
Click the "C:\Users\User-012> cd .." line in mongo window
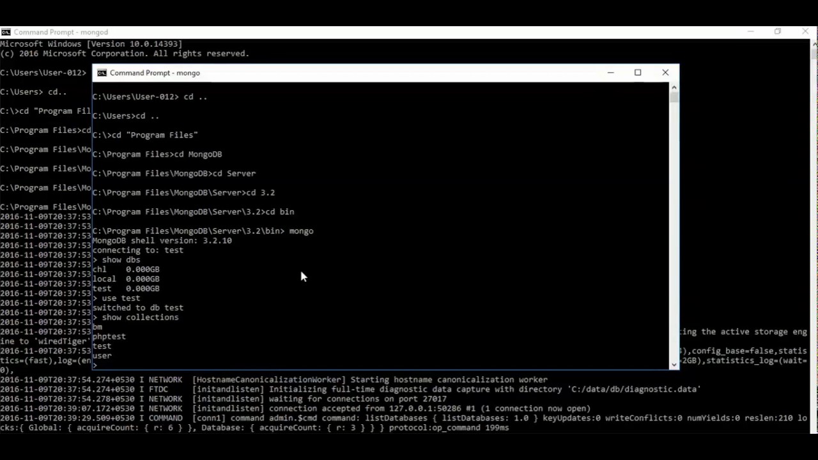150,97
